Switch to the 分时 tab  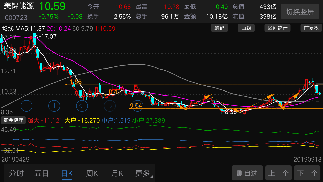pos(16,173)
